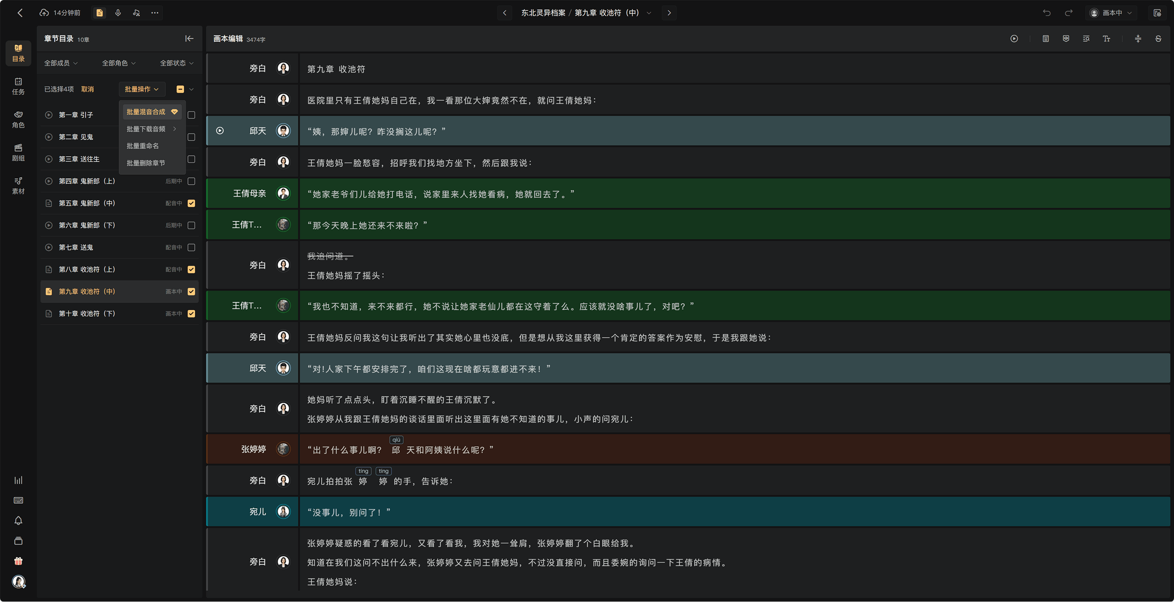Open the keyboard shortcuts icon

click(18, 501)
